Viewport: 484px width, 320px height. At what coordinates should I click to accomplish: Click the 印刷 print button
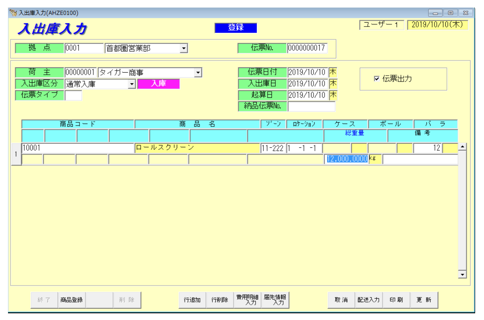click(x=396, y=300)
